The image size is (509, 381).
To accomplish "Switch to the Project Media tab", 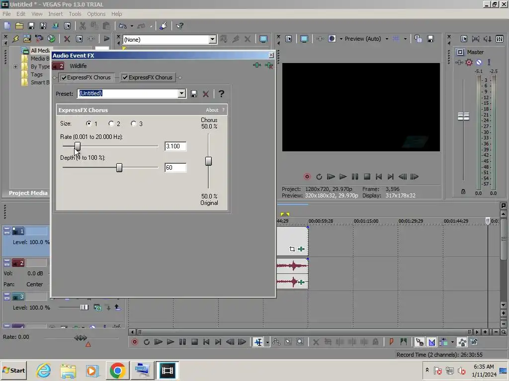I will pos(28,193).
